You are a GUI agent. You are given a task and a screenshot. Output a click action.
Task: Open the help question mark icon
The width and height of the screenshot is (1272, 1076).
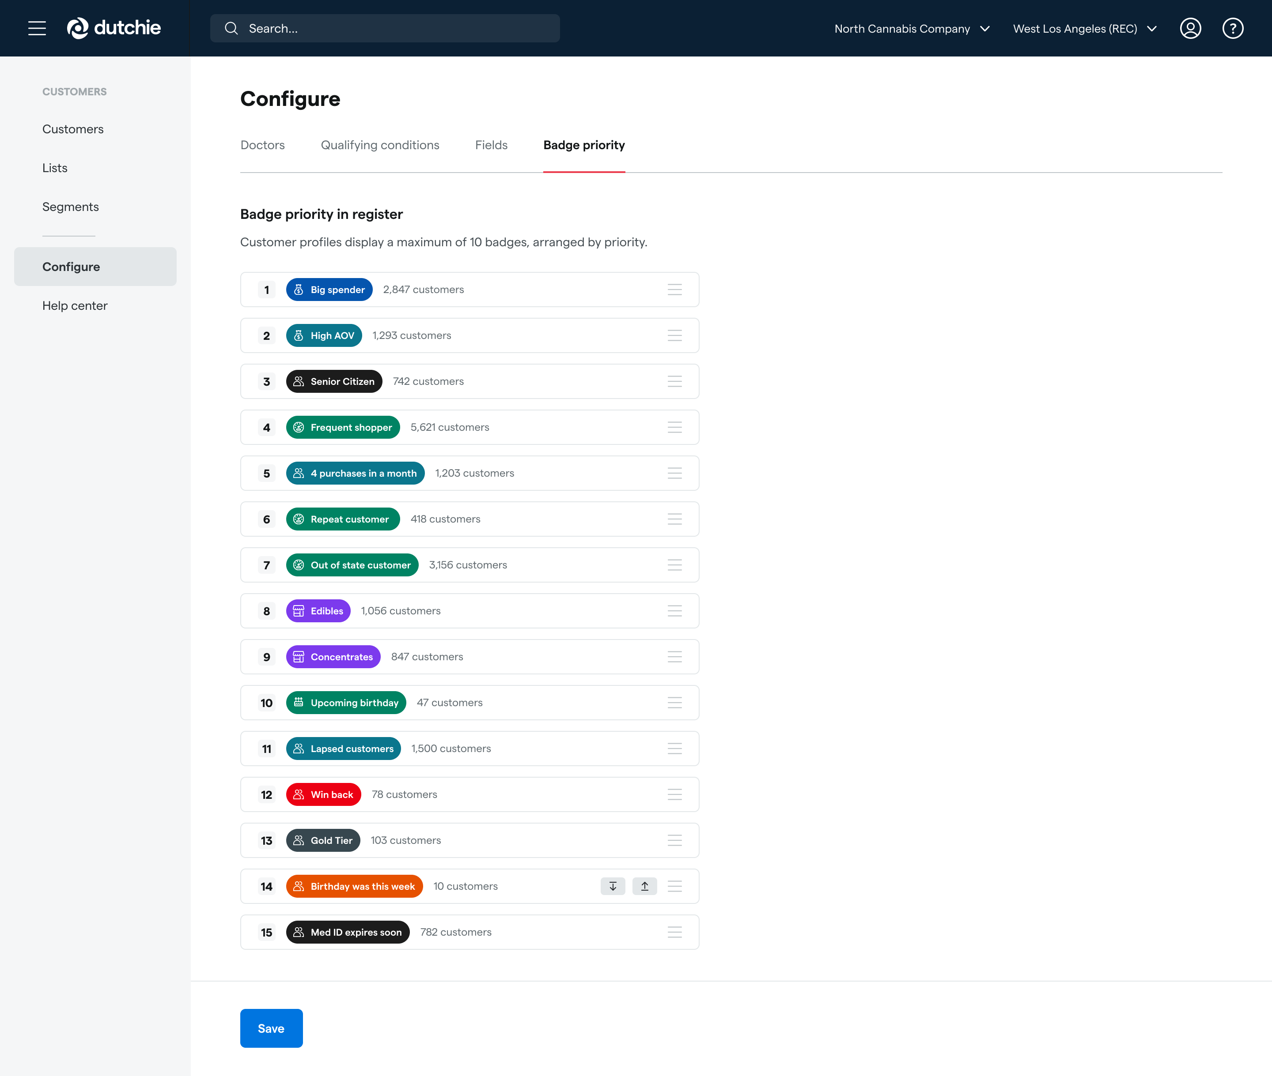coord(1232,28)
